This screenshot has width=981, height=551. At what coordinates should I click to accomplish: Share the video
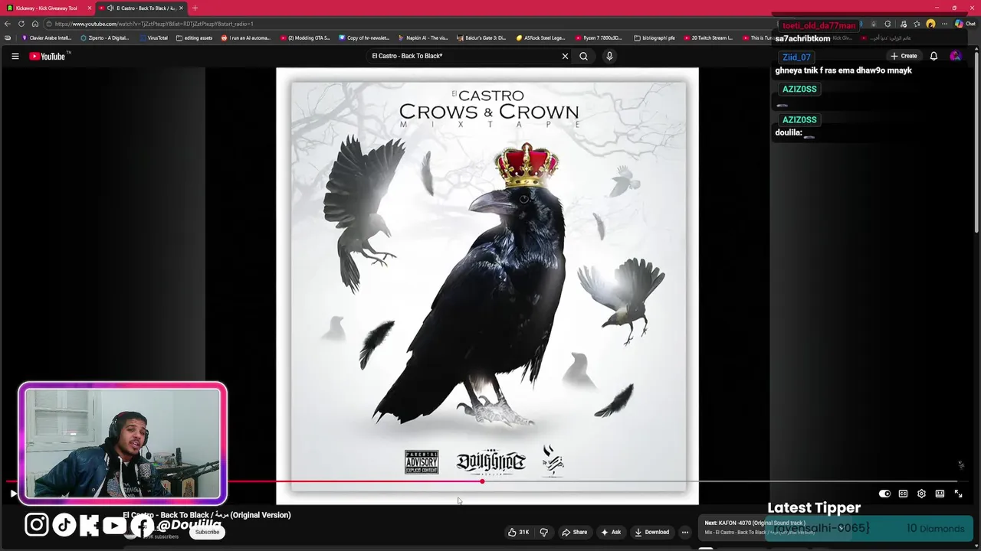575,532
